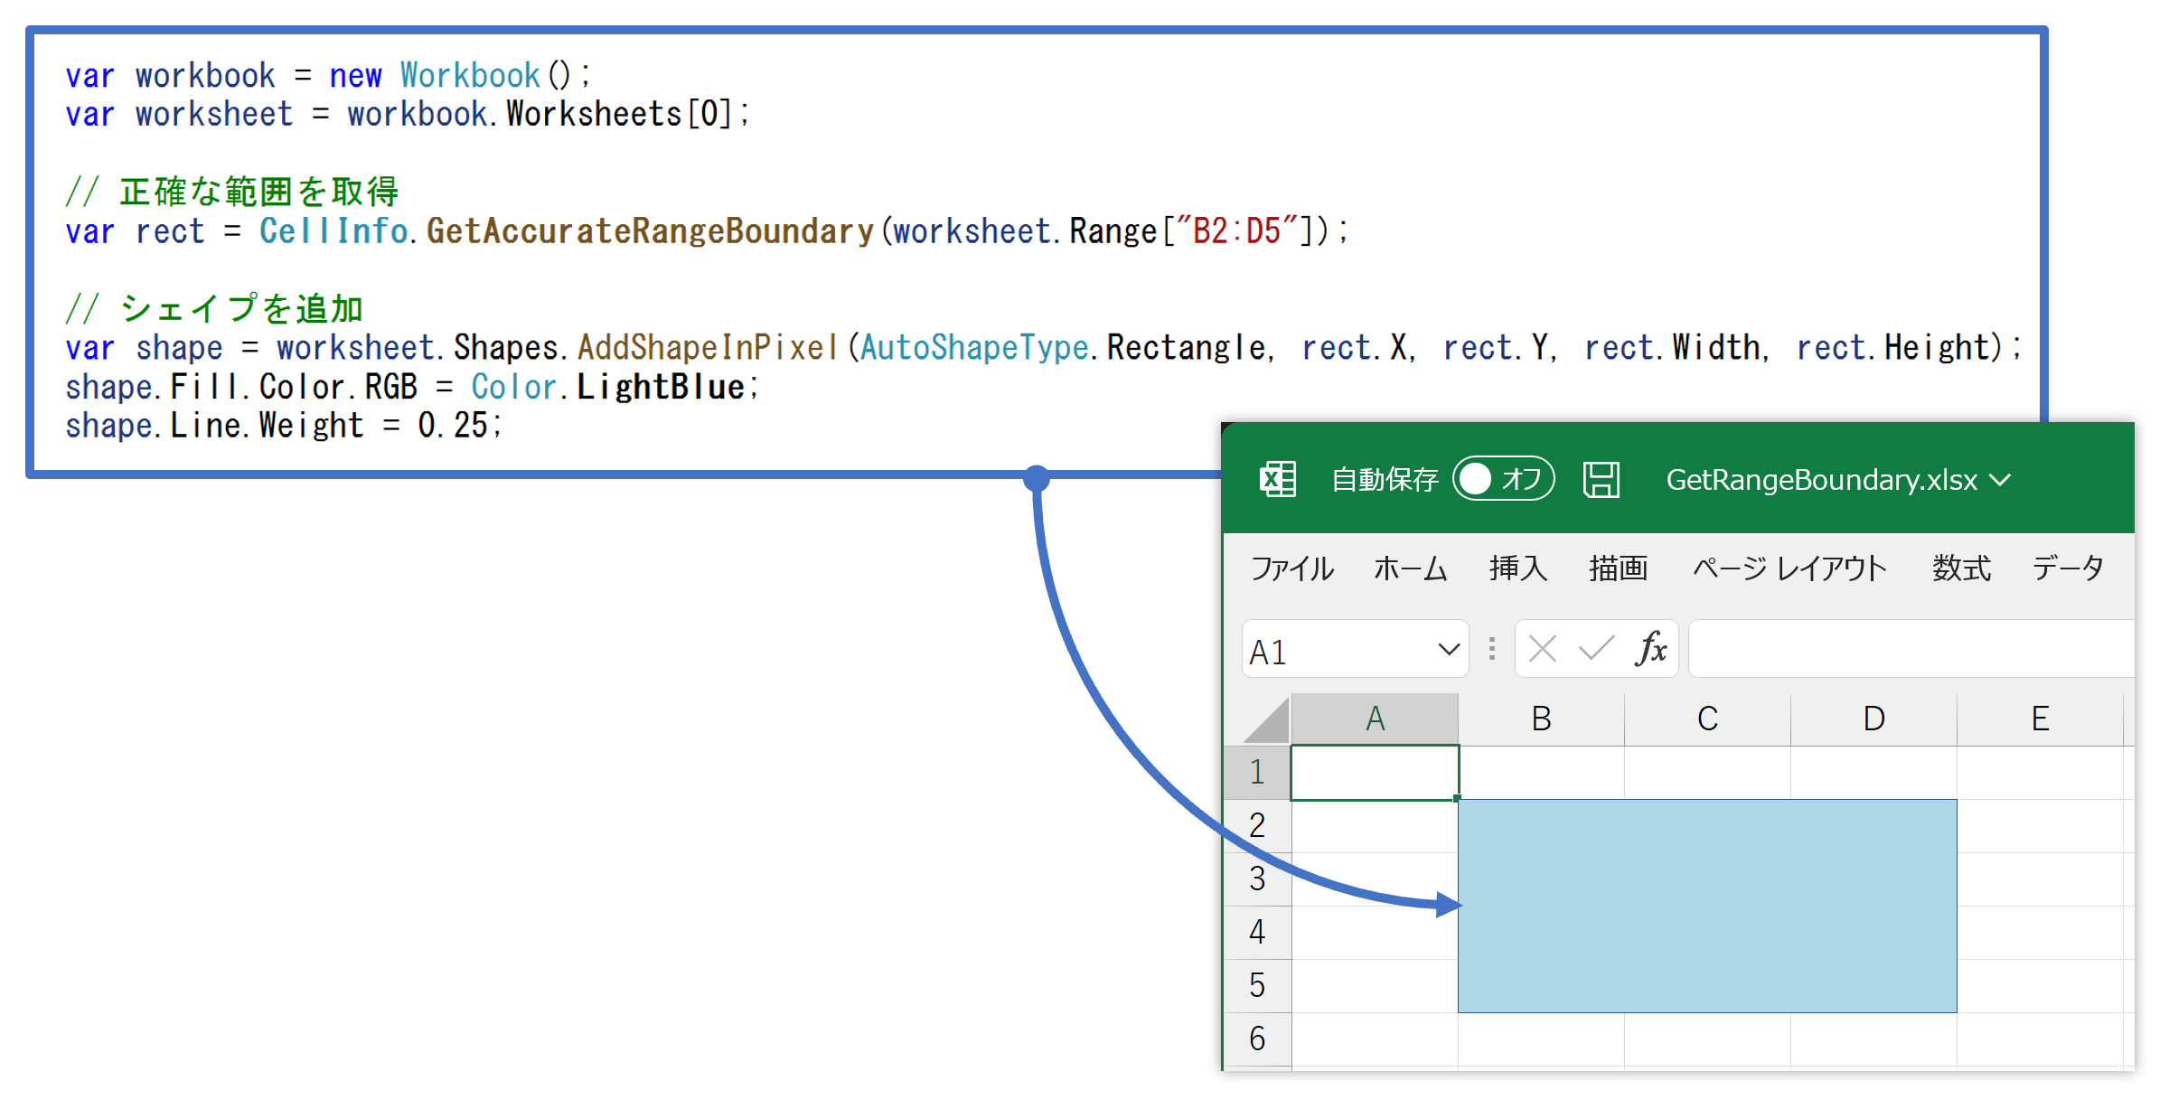2169x1109 pixels.
Task: Select column C header
Action: tap(1707, 719)
